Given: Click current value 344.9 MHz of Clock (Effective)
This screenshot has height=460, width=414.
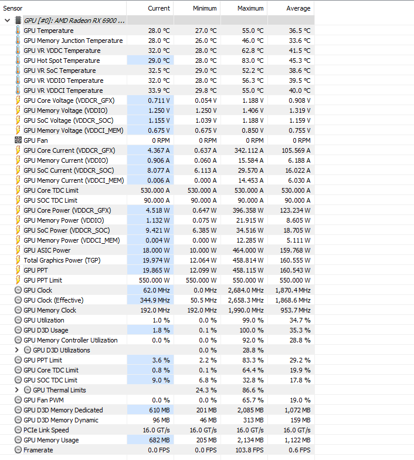Looking at the screenshot, I should pos(155,300).
